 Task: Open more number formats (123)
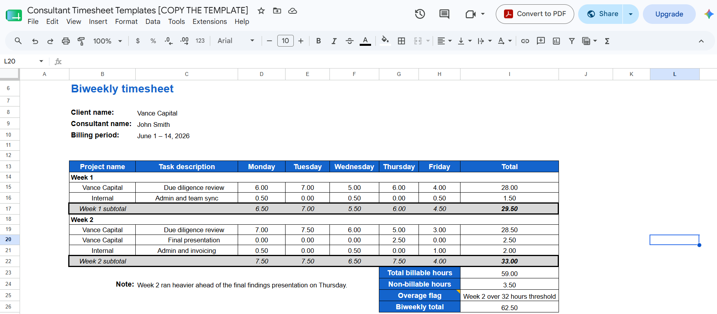tap(200, 41)
